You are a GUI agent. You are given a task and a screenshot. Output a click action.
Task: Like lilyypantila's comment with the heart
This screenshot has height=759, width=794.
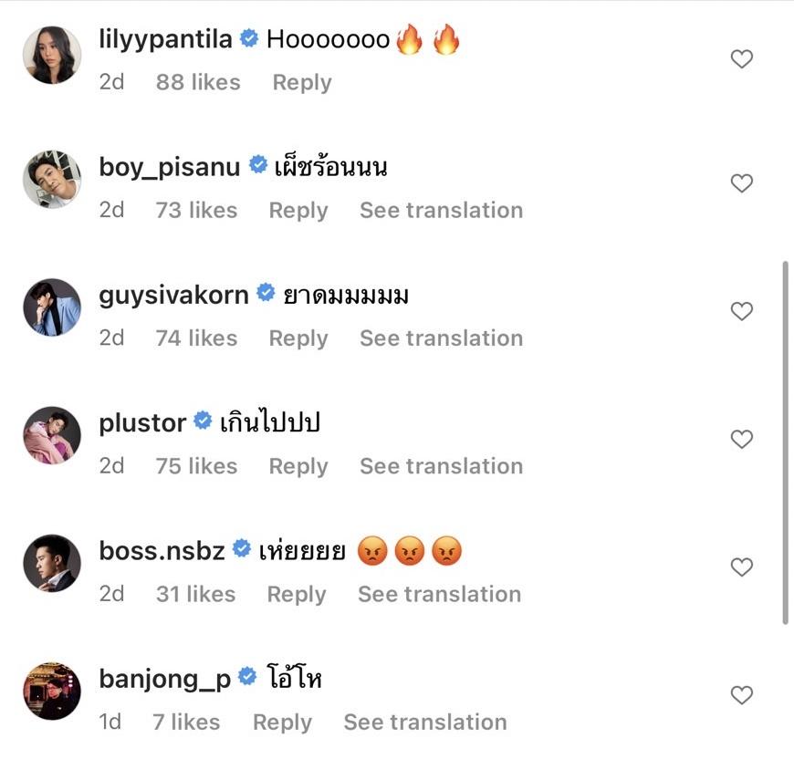742,59
